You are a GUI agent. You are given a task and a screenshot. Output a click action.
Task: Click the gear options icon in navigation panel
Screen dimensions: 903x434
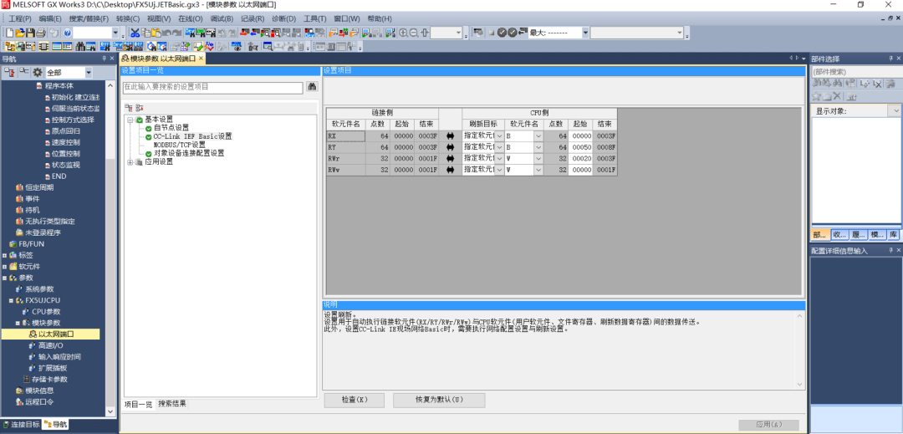pyautogui.click(x=38, y=72)
